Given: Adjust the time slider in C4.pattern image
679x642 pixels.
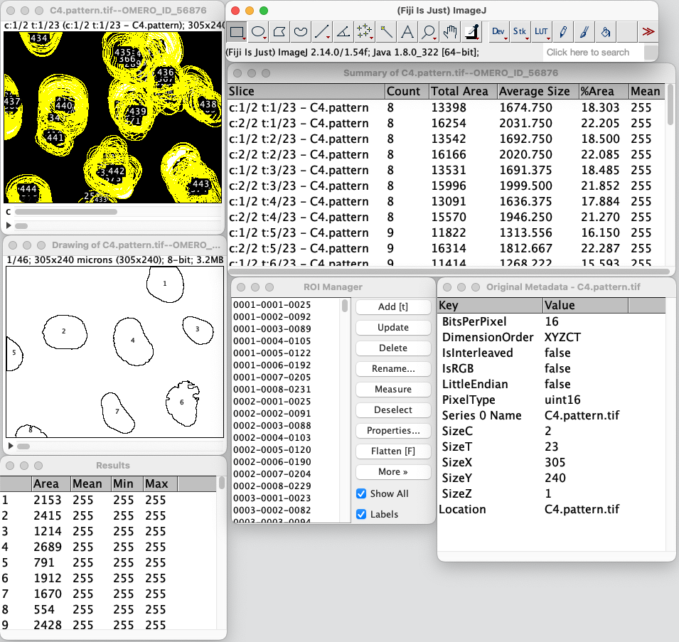Looking at the screenshot, I should point(21,226).
